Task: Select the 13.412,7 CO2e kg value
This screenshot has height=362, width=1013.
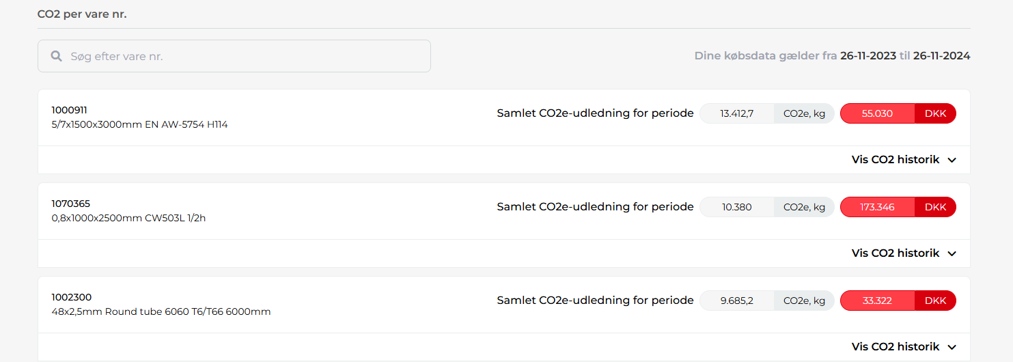Action: click(x=737, y=113)
